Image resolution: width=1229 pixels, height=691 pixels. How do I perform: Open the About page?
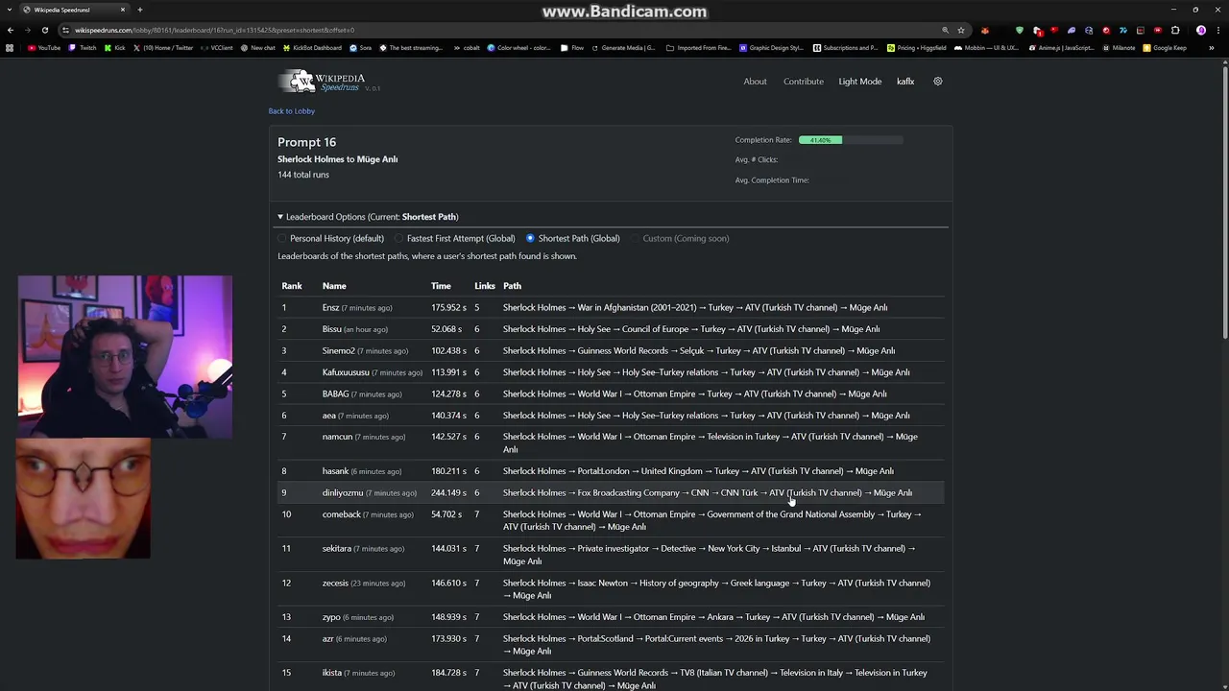pyautogui.click(x=755, y=82)
